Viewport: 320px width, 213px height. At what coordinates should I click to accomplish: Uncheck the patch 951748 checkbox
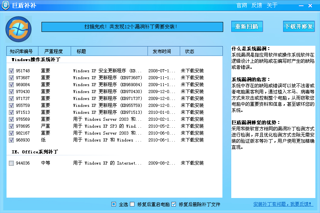pos(11,71)
